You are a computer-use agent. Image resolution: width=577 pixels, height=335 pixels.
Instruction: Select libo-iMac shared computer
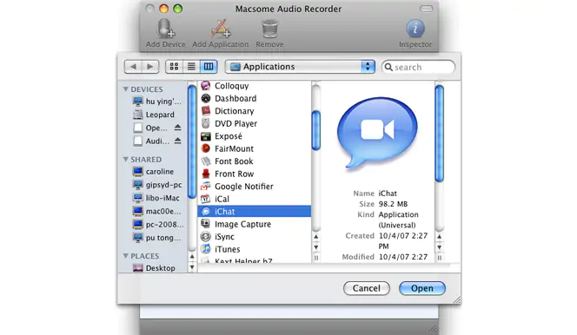pyautogui.click(x=156, y=198)
